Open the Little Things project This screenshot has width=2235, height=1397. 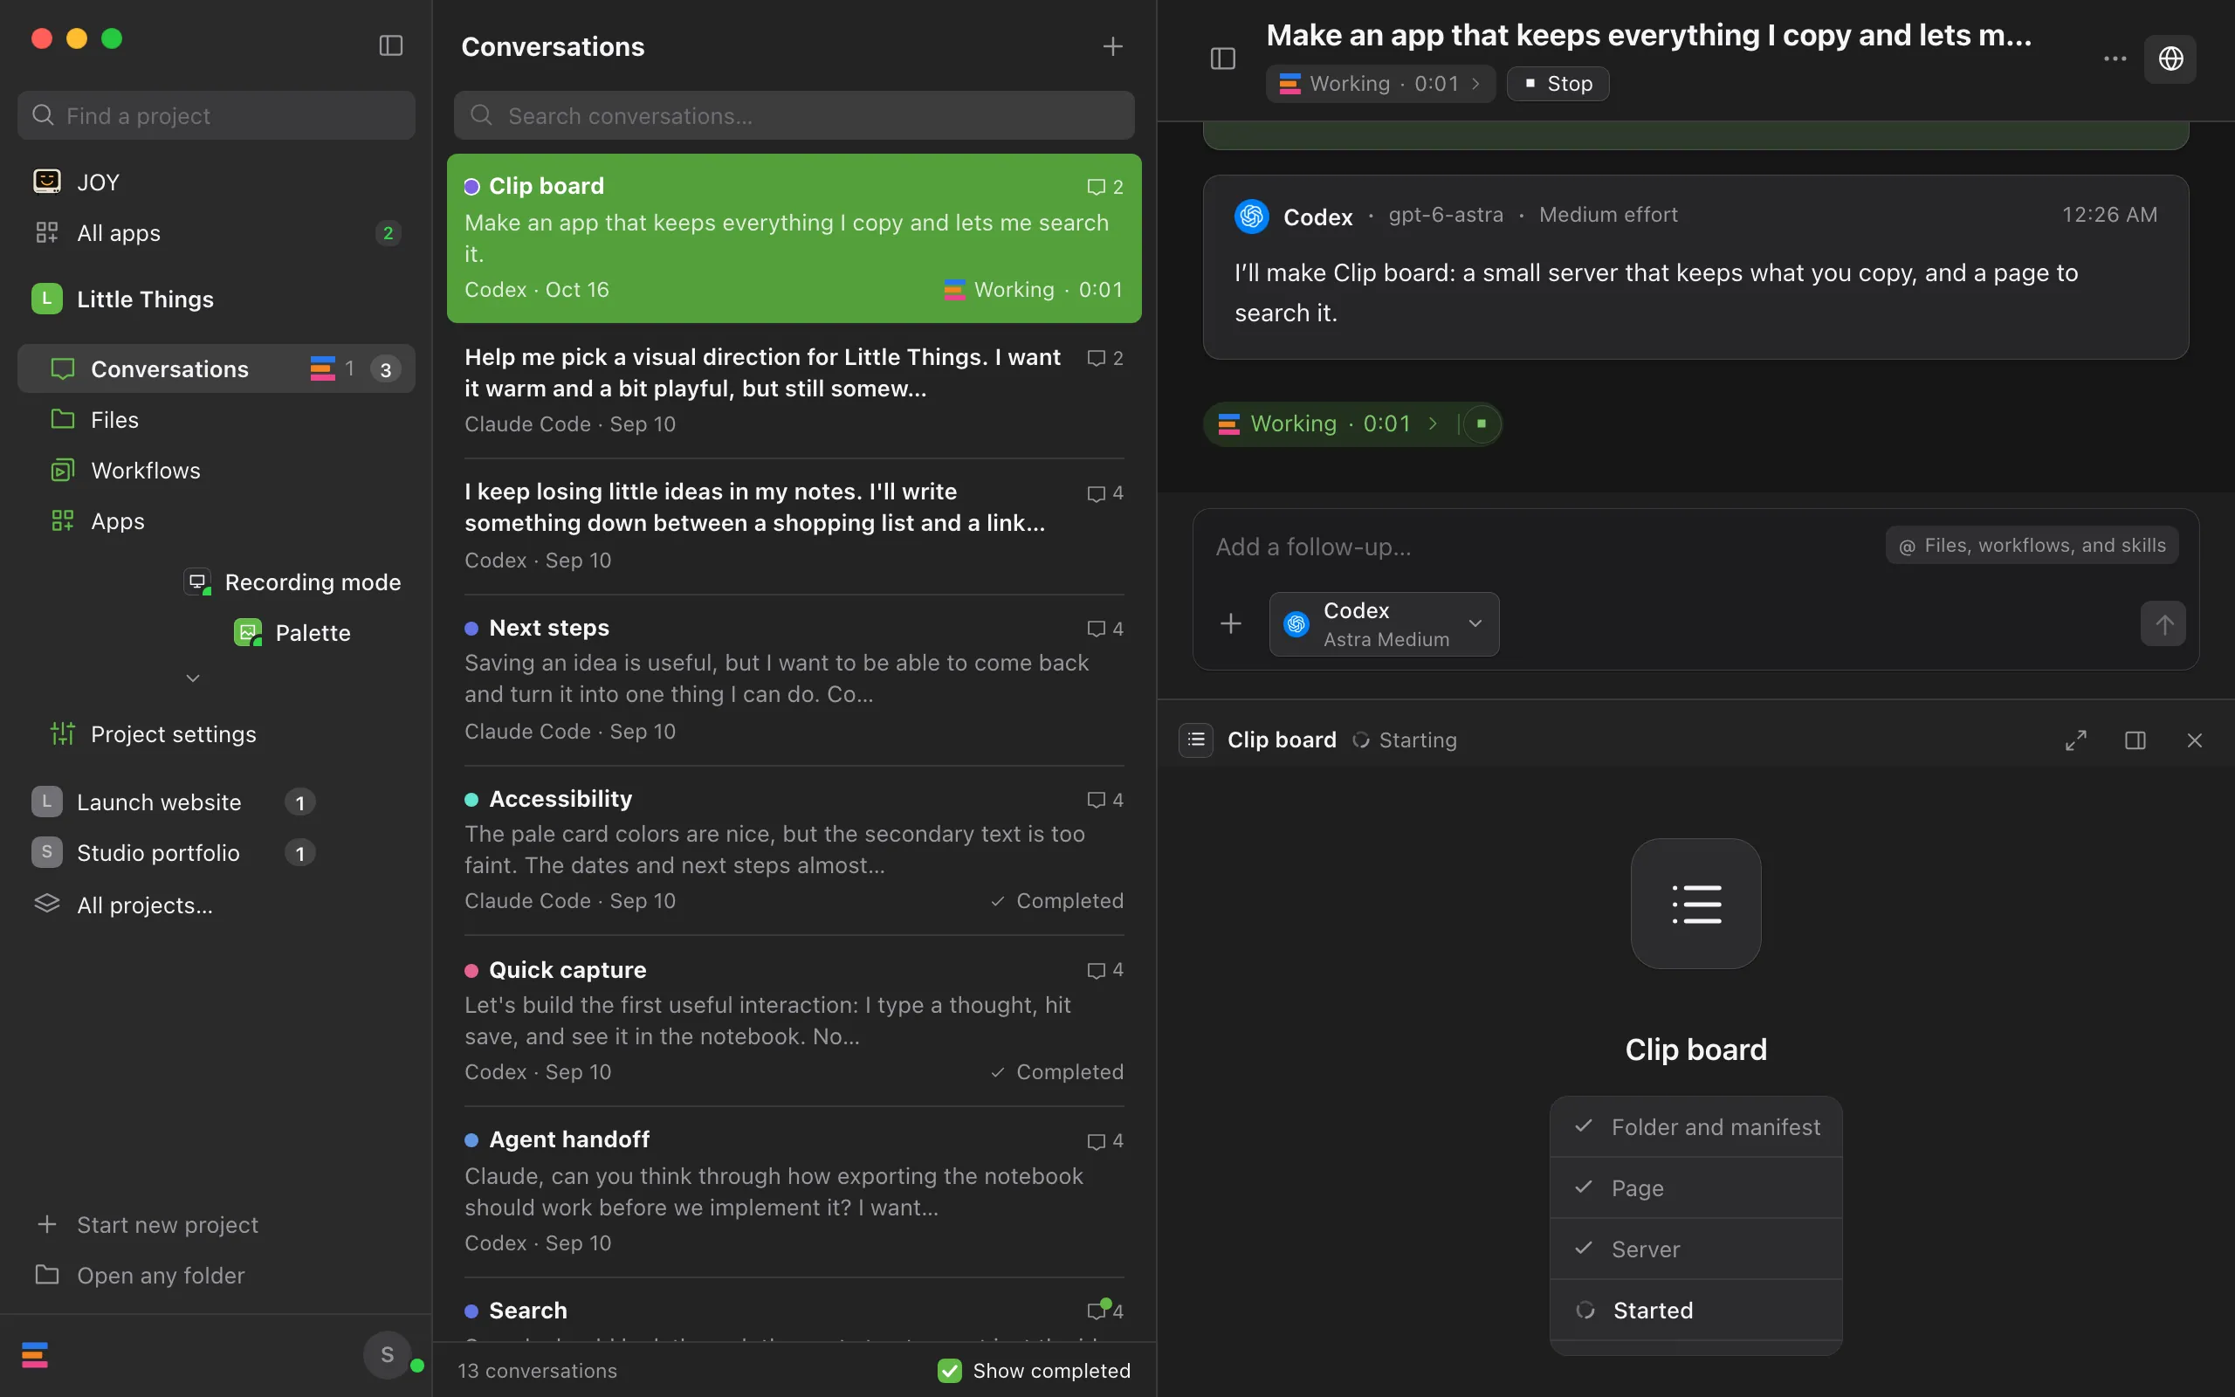pyautogui.click(x=217, y=299)
